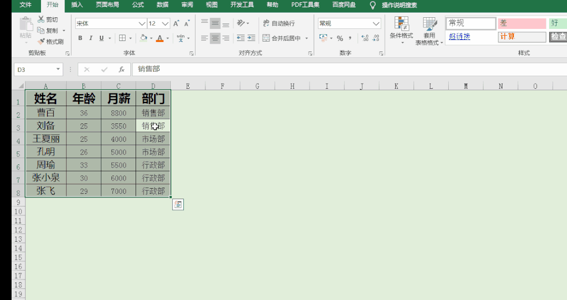Expand the Name Box dropdown arrow
Screen dimensions: 567x300
click(58, 69)
